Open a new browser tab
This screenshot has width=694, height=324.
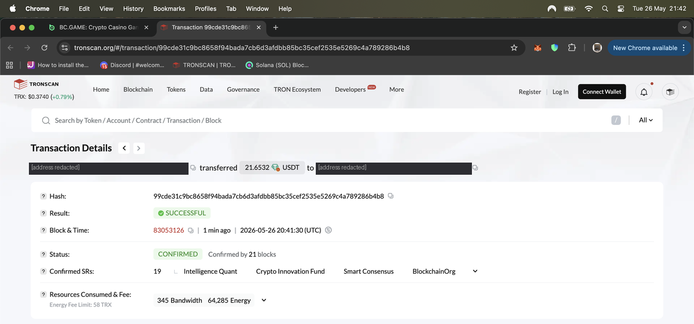click(276, 27)
